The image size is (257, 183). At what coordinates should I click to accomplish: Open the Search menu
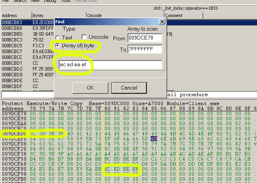pyautogui.click(x=19, y=1)
